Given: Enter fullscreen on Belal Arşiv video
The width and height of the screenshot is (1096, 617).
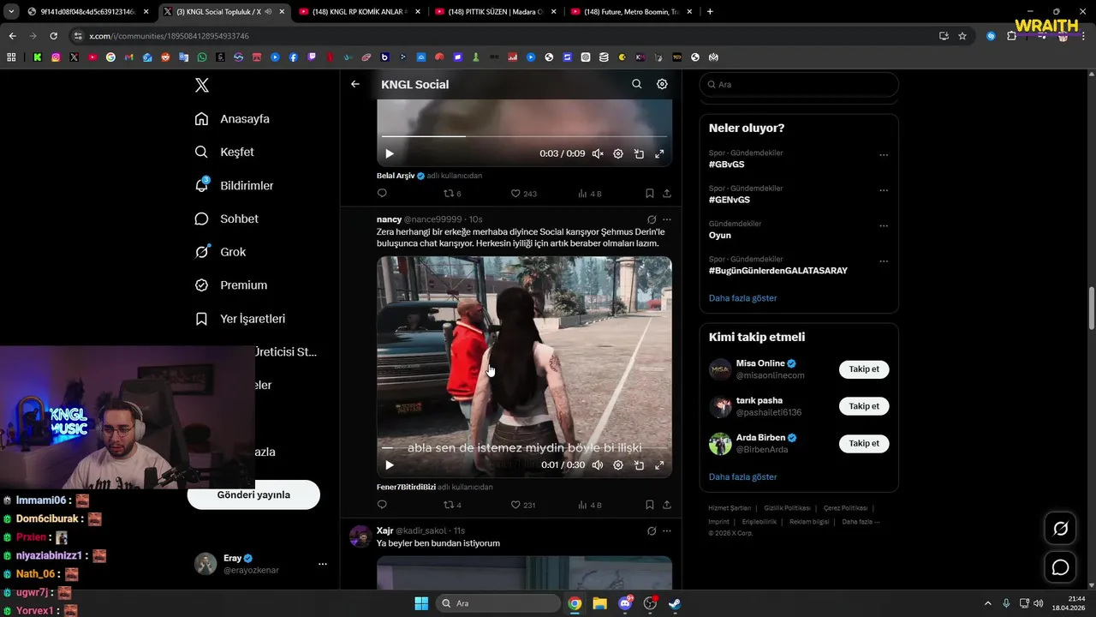Looking at the screenshot, I should (659, 153).
